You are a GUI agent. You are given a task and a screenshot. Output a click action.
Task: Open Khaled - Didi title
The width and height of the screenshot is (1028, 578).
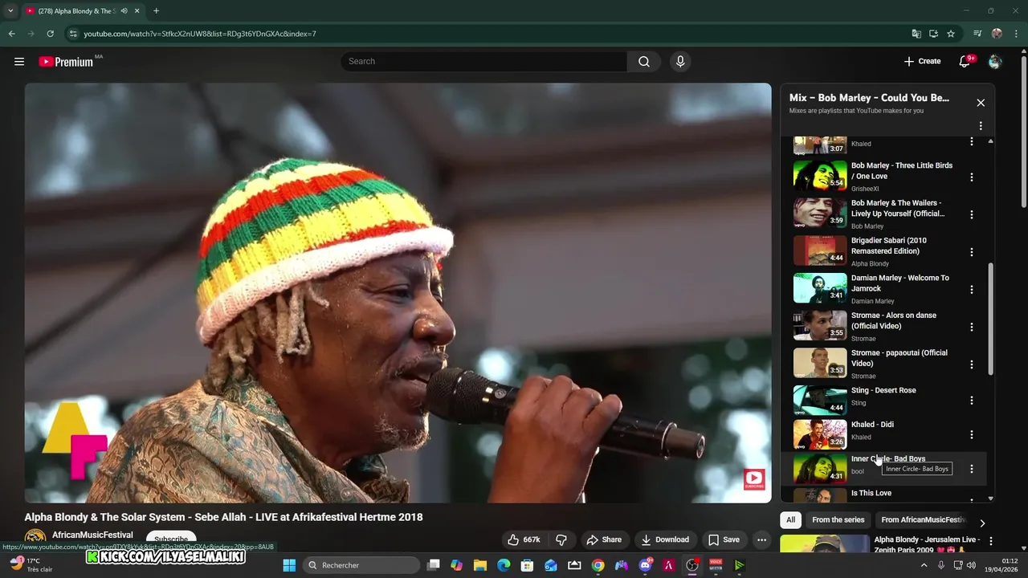(x=872, y=425)
